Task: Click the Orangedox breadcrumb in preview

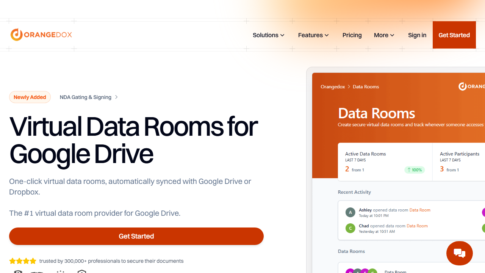Action: click(x=333, y=86)
